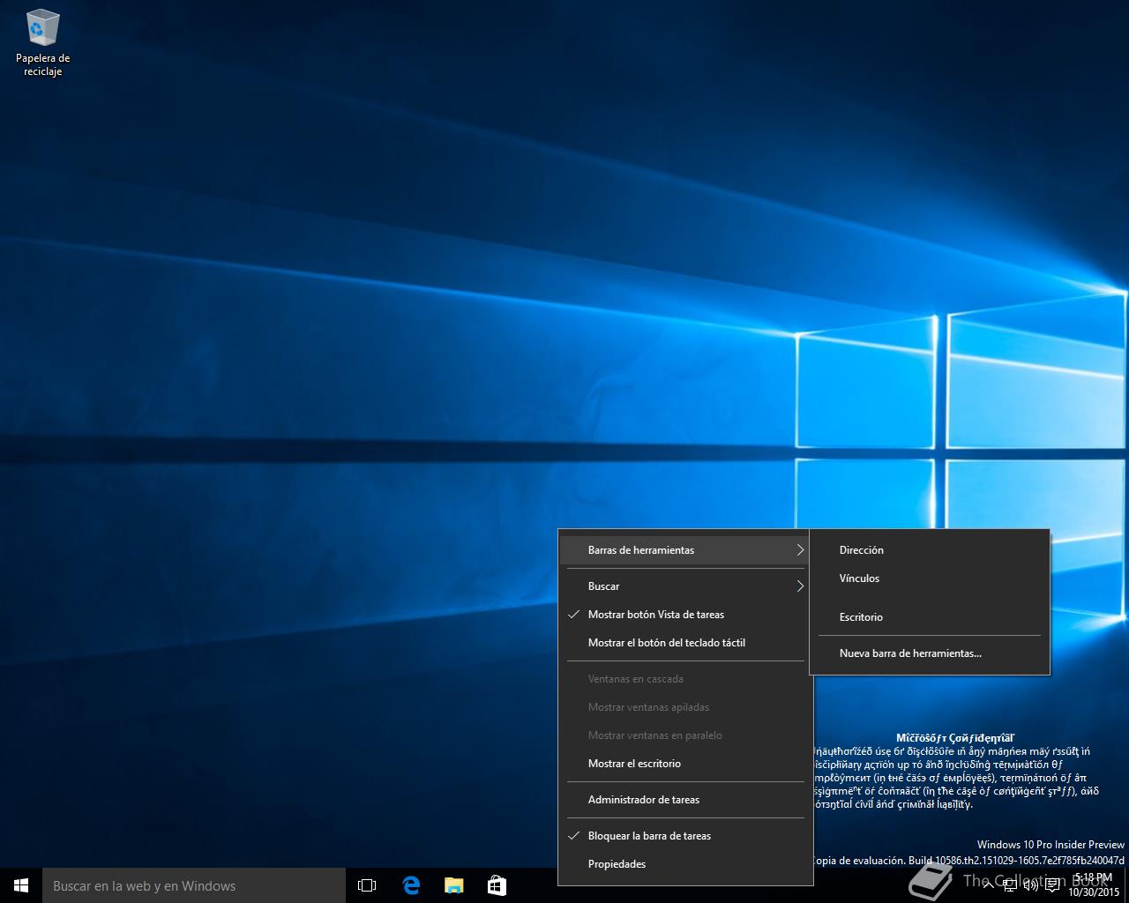1129x903 pixels.
Task: Open the Windows Start menu
Action: click(x=21, y=885)
